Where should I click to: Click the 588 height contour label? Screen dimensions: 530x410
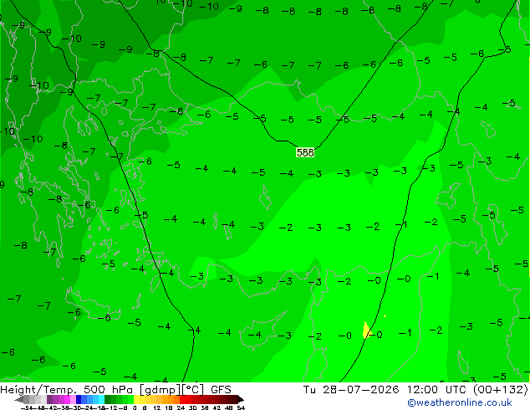pos(305,152)
